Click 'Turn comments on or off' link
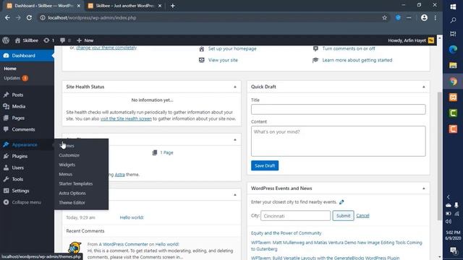This screenshot has width=463, height=260. pos(349,48)
